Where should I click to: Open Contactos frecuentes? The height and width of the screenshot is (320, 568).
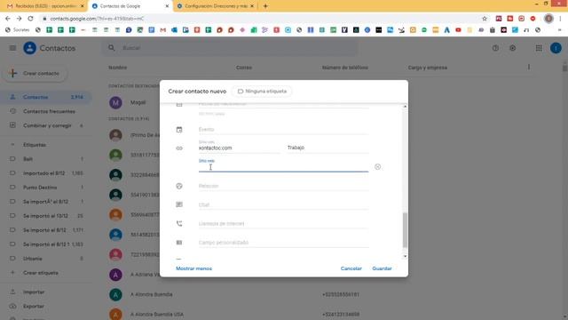[x=45, y=111]
